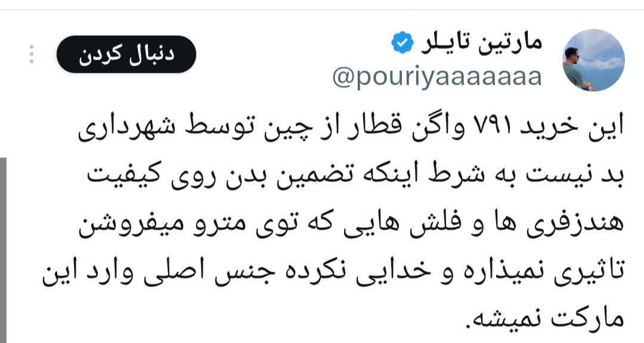Open the profile avatar photo
Viewport: 644px width, 343px height.
pos(593,60)
